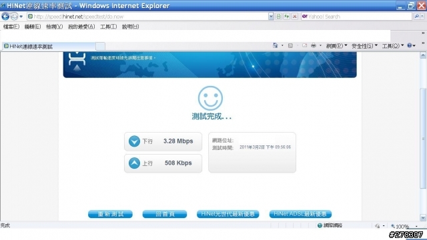
Task: Go back with the Back arrow button
Action: (5, 17)
